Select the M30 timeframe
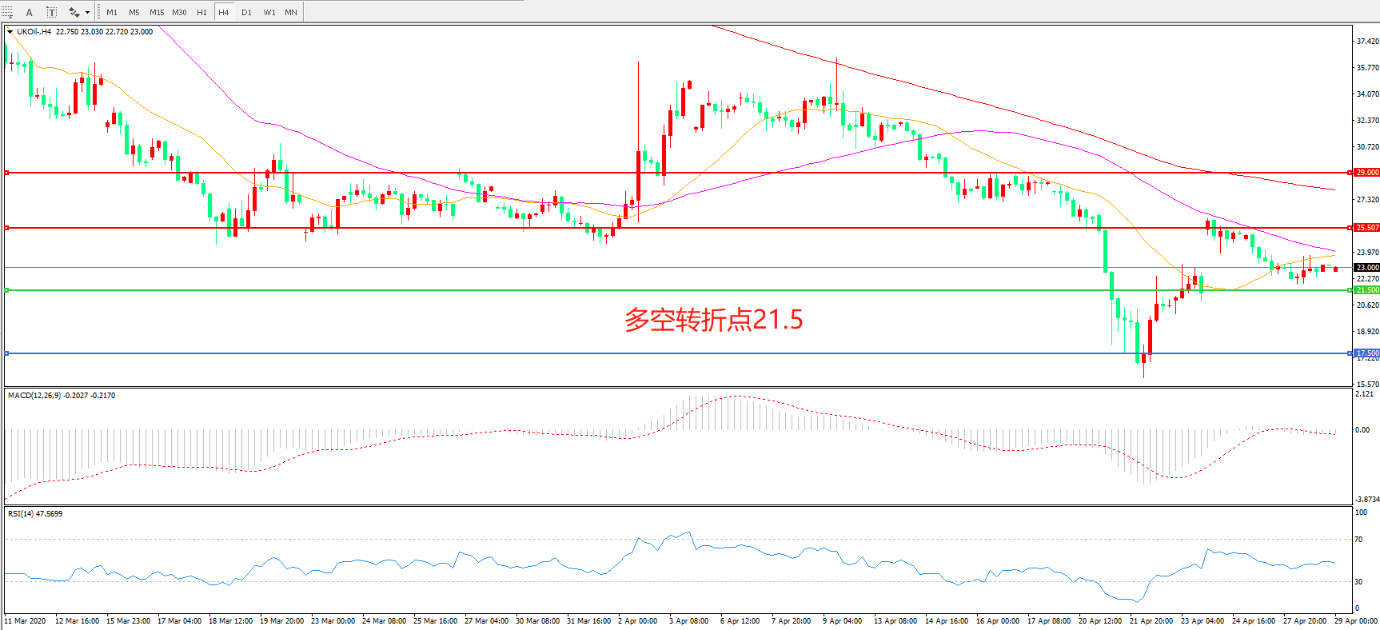Screen dimensions: 1380x630 click(x=179, y=12)
